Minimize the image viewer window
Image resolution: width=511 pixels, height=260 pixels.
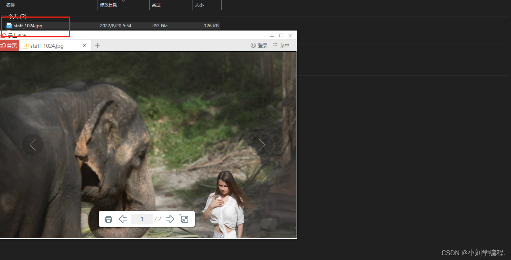pos(272,36)
